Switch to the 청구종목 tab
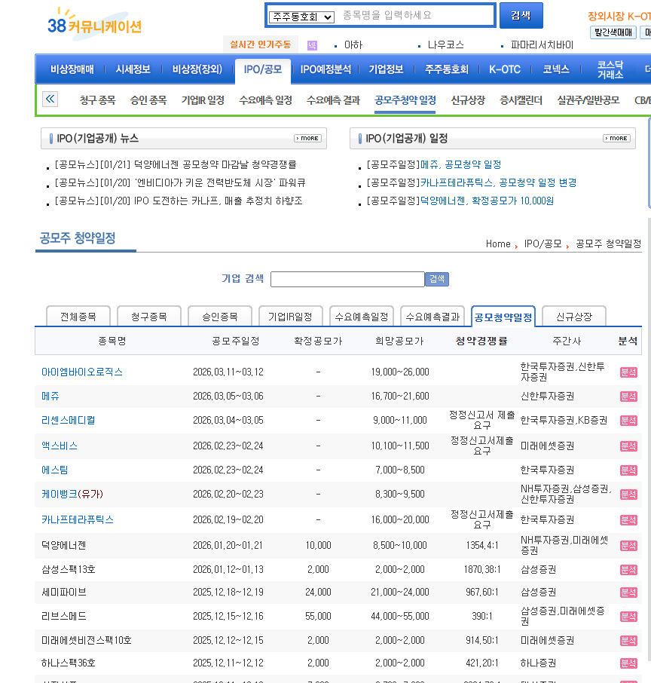 pos(149,317)
